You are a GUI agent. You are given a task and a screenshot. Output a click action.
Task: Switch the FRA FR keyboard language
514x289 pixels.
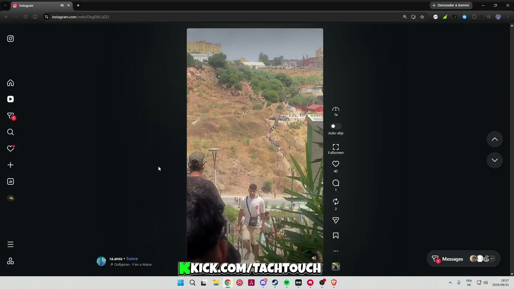[469, 283]
